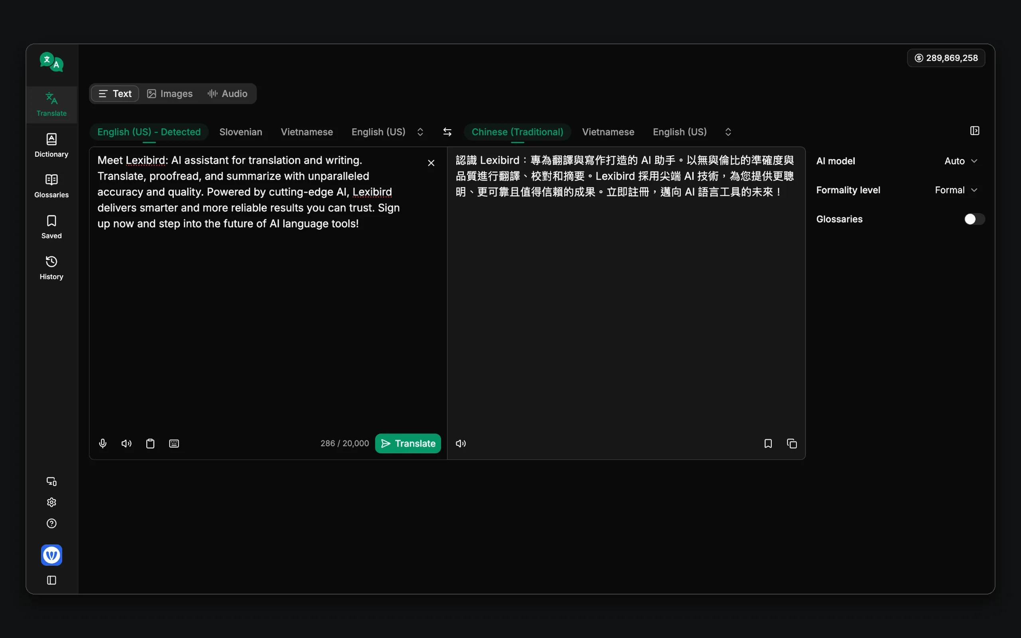Swap source and target languages

point(447,132)
